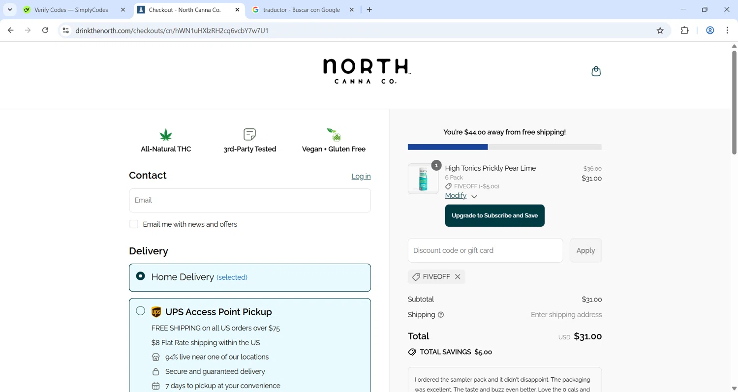View site information icon in address bar

(65, 30)
